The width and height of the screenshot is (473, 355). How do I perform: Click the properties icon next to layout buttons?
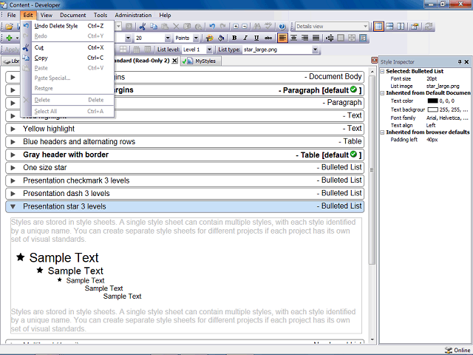point(415,27)
